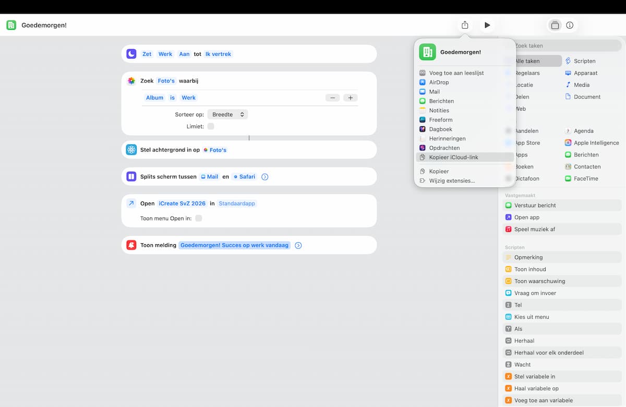Expand the Toon melding action options chevron
The image size is (626, 407).
click(x=298, y=245)
